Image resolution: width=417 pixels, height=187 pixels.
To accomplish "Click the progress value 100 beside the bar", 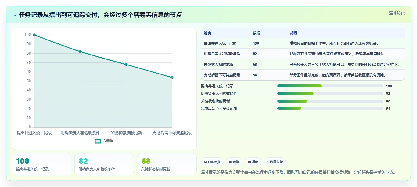I will point(389,86).
